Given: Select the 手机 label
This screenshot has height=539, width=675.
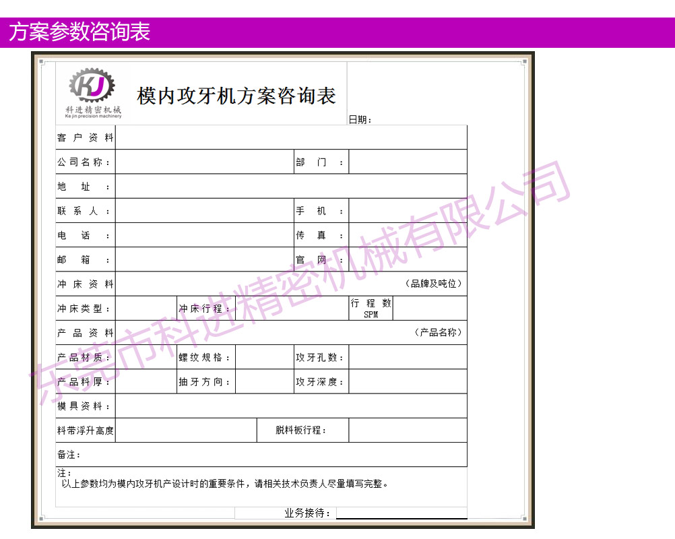Looking at the screenshot, I should (319, 211).
